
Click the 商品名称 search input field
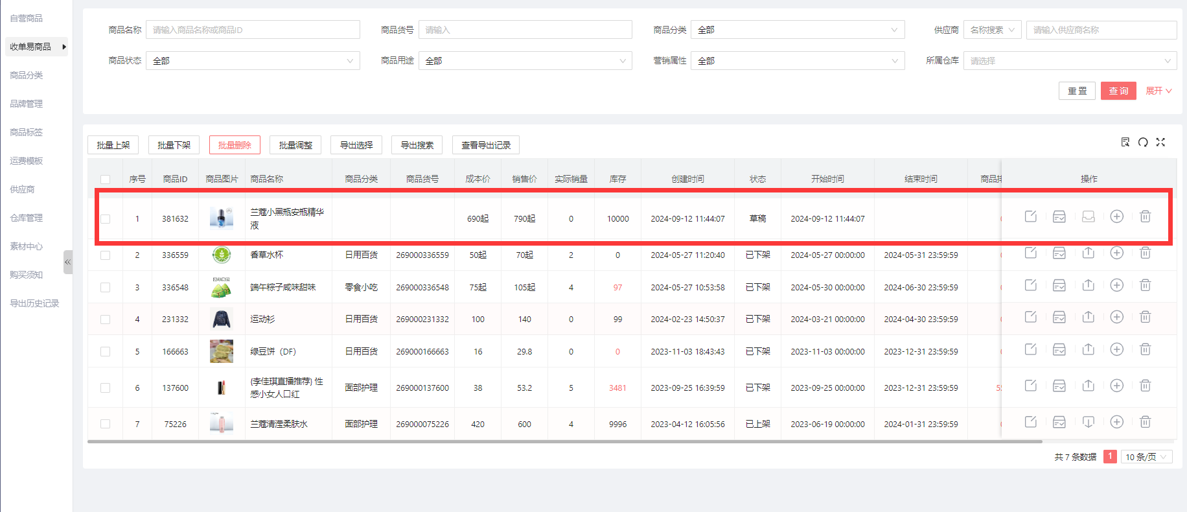253,30
